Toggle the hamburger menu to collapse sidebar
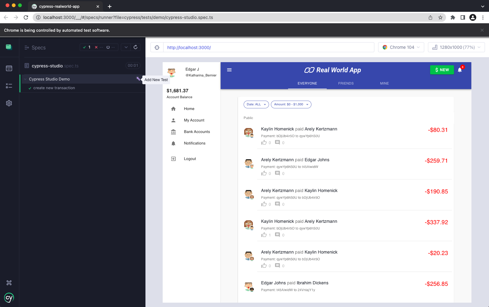 (x=229, y=70)
